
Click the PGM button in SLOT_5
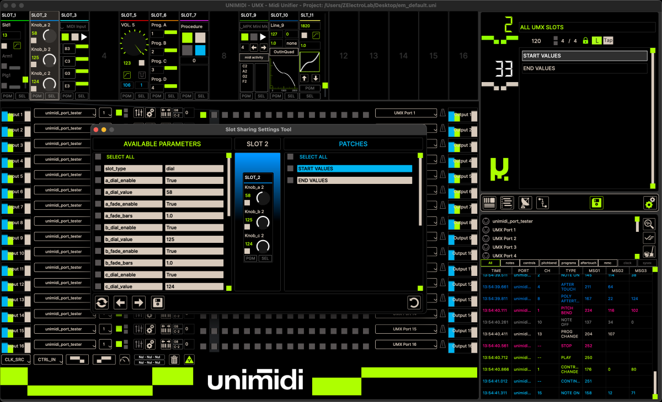tap(126, 96)
